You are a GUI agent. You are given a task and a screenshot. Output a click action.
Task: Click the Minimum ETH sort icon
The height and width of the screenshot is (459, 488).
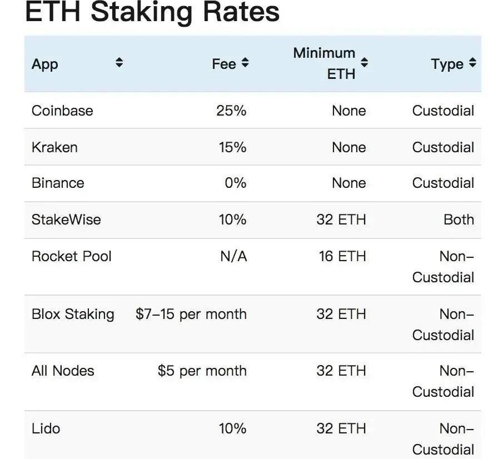point(364,63)
